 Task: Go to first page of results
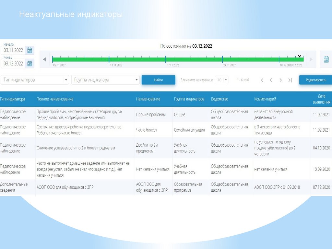(262, 80)
